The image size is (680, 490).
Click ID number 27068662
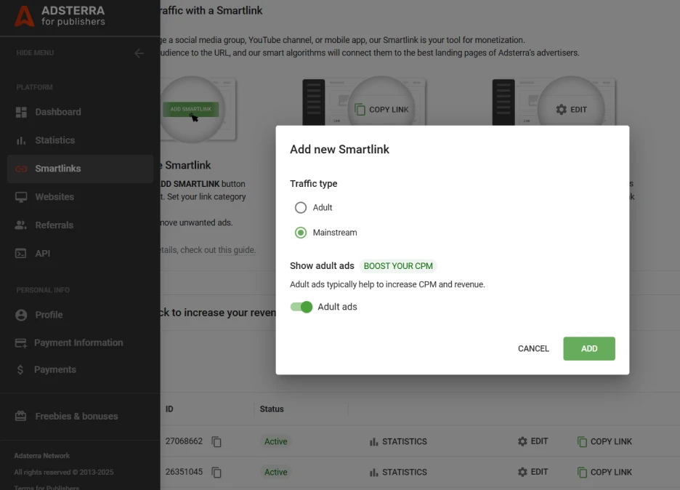pos(184,441)
